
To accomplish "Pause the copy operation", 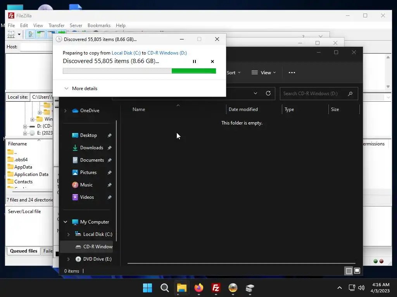I will tap(194, 61).
